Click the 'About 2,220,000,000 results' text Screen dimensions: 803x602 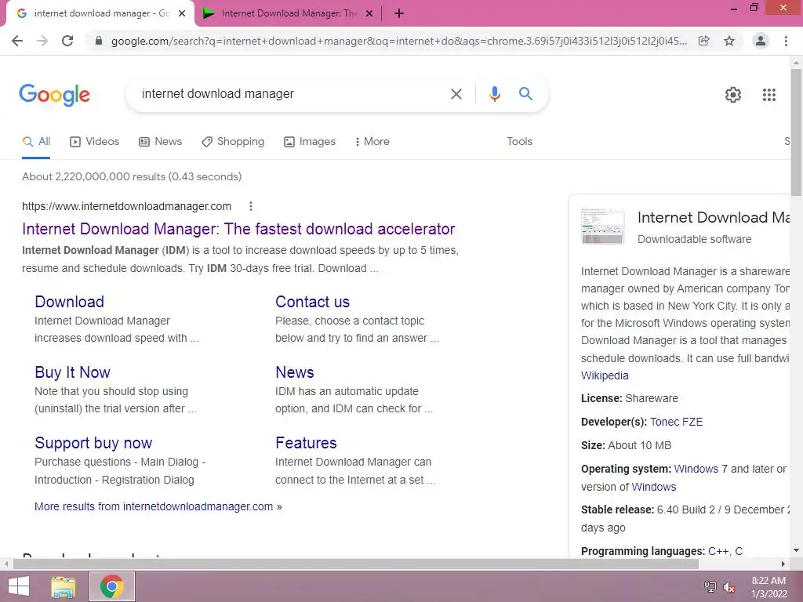(x=132, y=176)
